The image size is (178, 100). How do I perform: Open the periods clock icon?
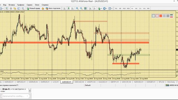coord(104,8)
